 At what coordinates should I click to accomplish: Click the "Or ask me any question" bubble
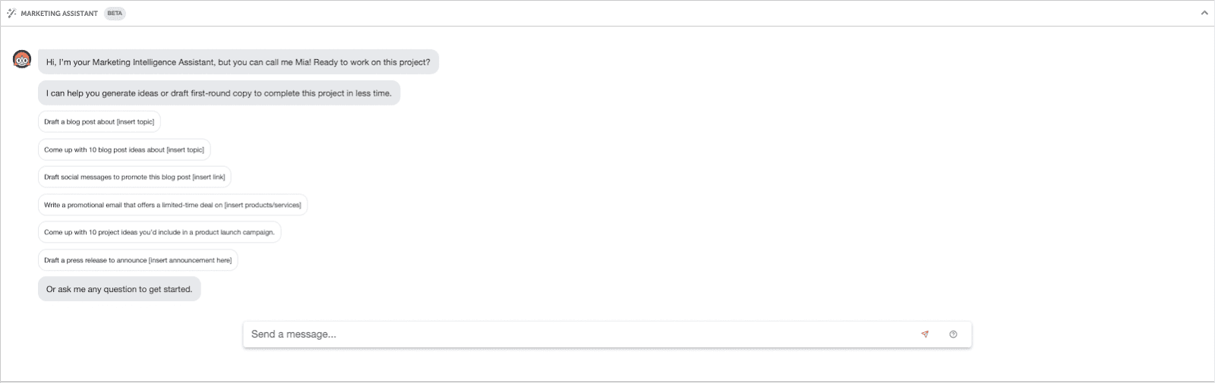click(119, 289)
